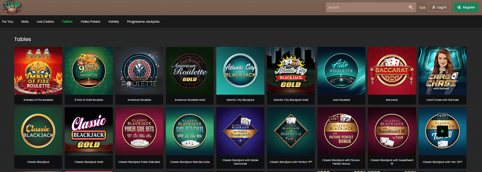This screenshot has height=172, width=482.
Task: Open the Classic Blackjack Gold thumbnail
Action: [x=89, y=131]
